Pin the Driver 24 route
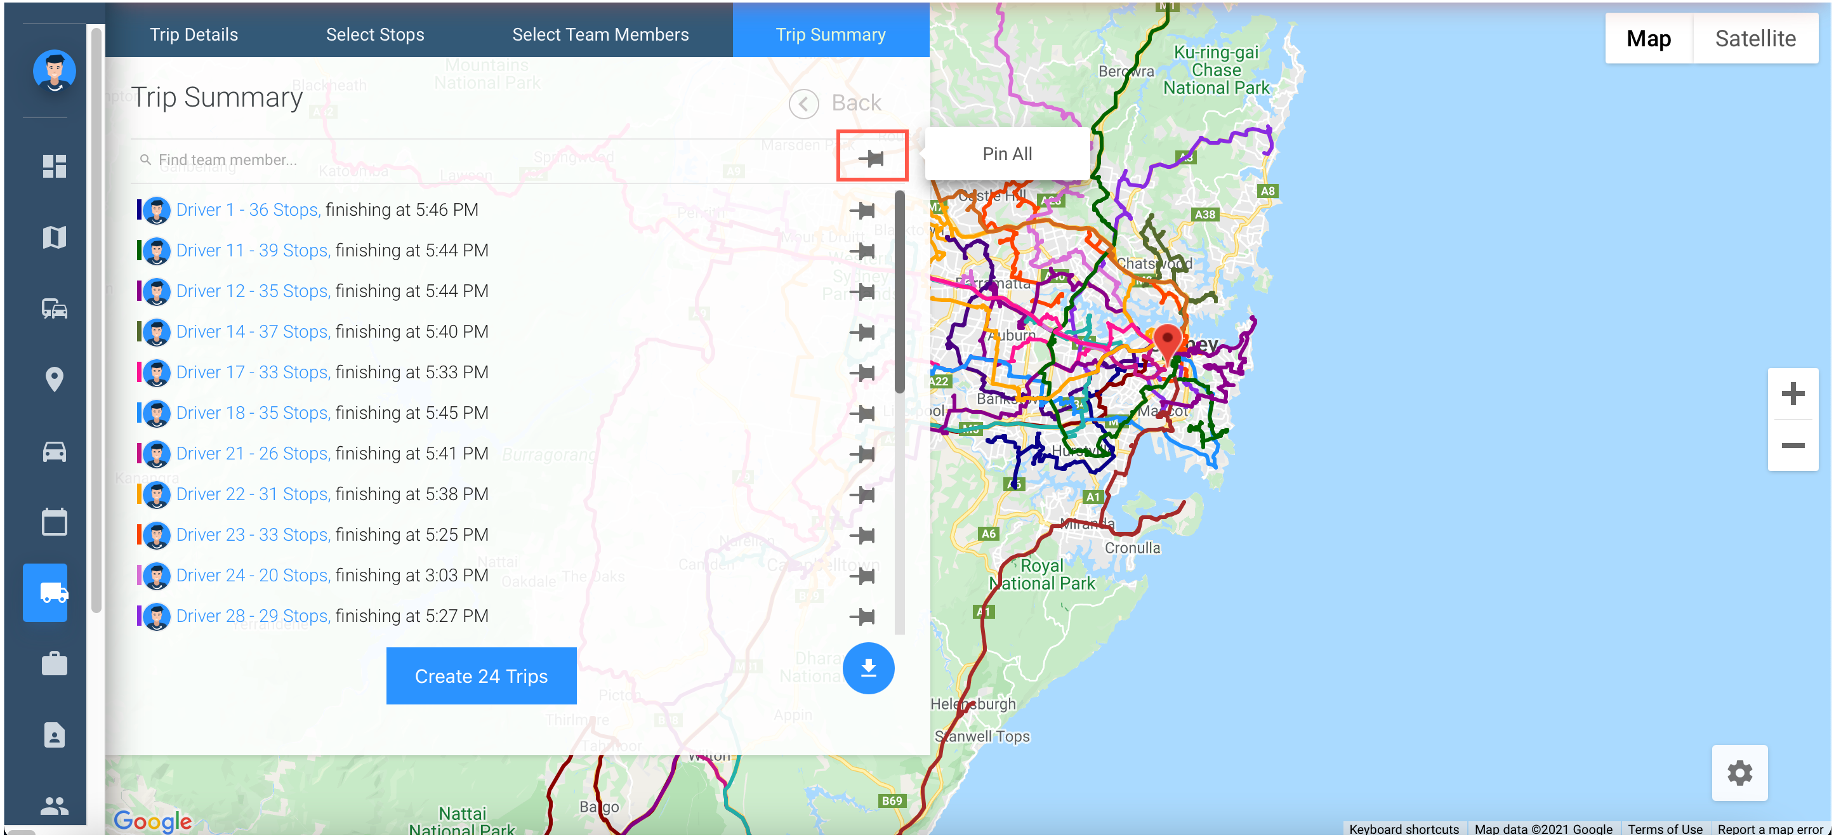This screenshot has height=839, width=1834. pyautogui.click(x=862, y=576)
